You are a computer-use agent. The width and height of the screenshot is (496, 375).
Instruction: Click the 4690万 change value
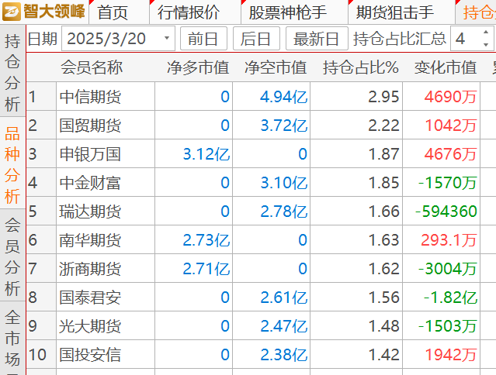point(450,97)
